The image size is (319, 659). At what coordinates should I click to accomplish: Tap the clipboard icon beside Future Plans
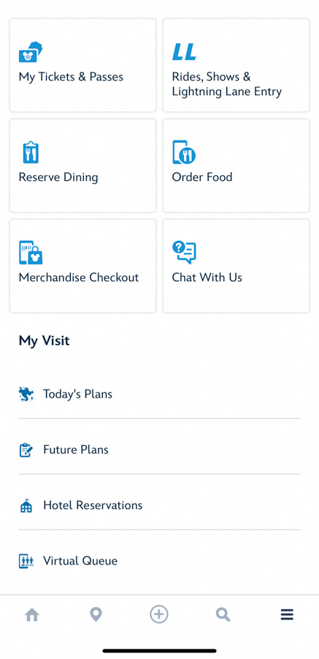coord(26,450)
